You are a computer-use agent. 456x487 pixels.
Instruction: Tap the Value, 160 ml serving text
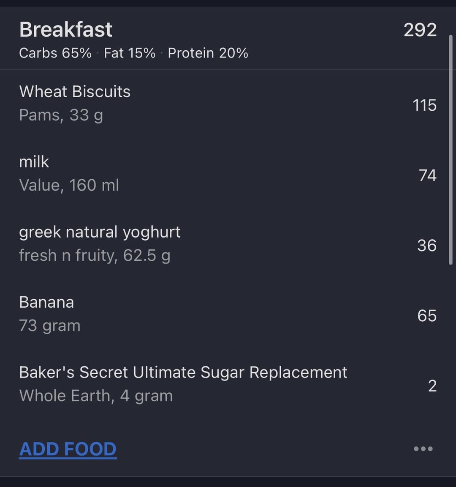[69, 185]
